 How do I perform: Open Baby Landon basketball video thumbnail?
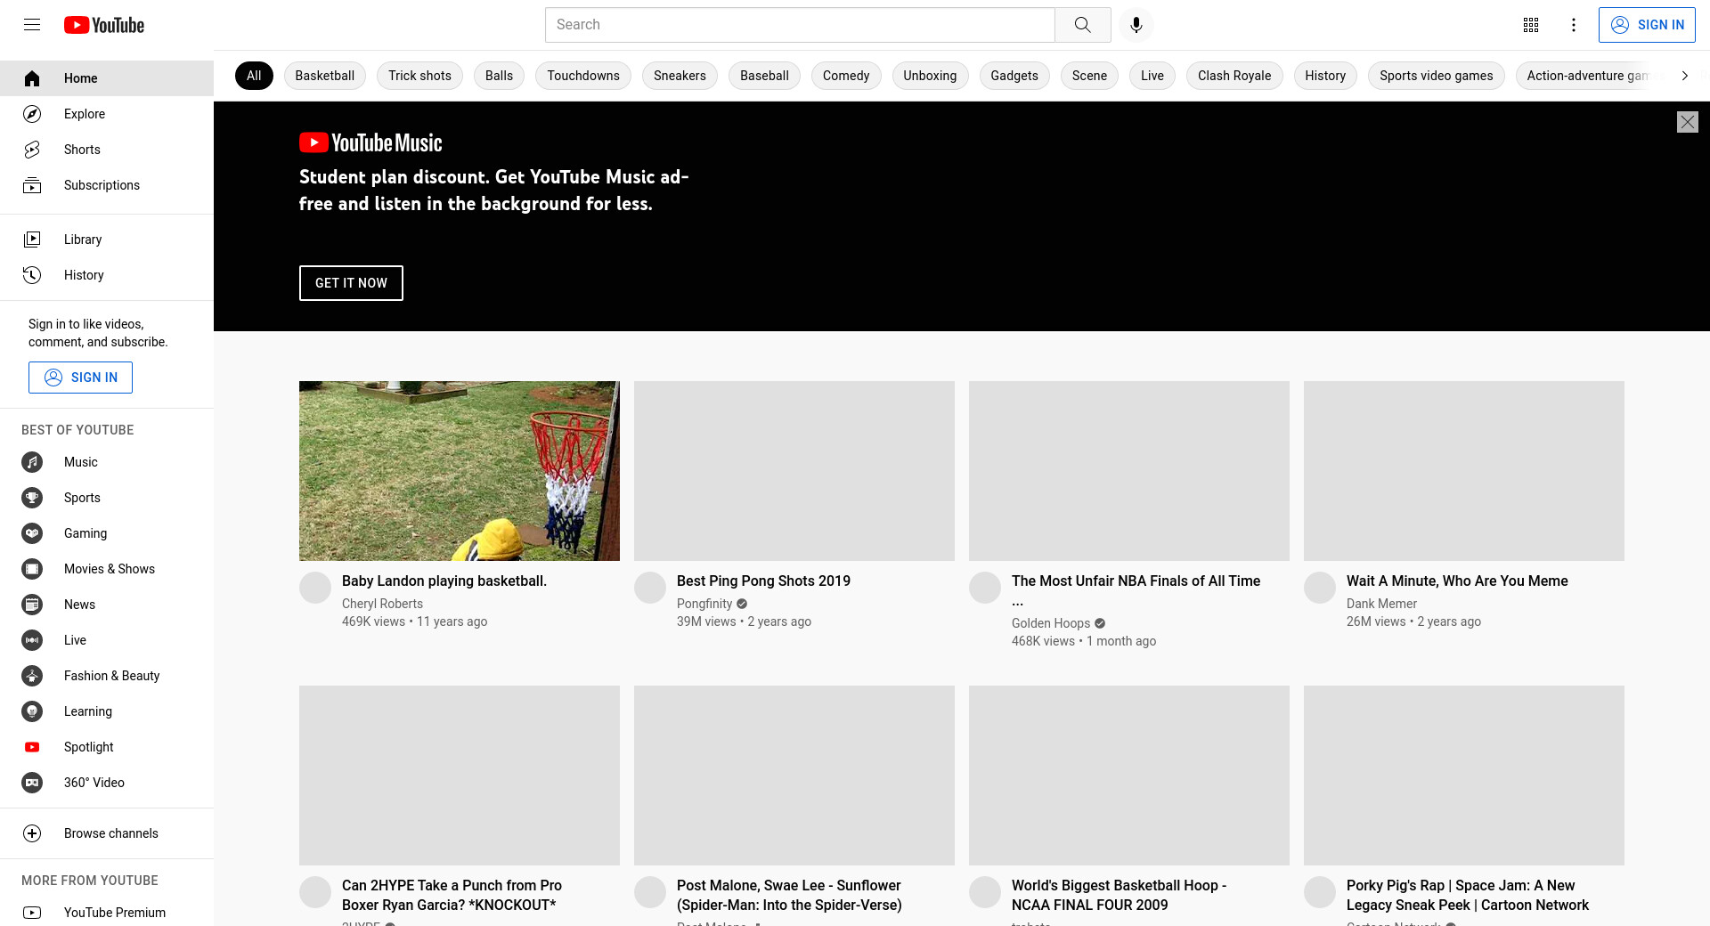tap(460, 471)
